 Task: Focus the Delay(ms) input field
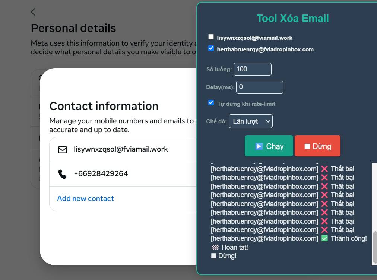[259, 87]
